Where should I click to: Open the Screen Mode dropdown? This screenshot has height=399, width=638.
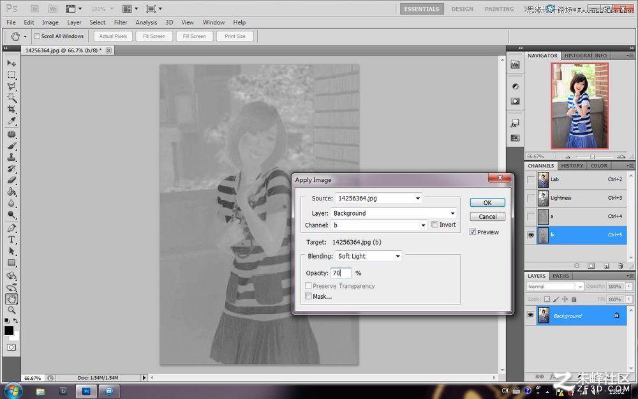point(154,8)
